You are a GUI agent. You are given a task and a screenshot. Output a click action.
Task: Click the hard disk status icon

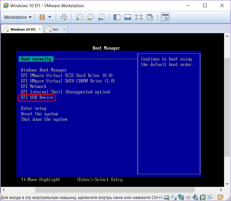point(167,197)
